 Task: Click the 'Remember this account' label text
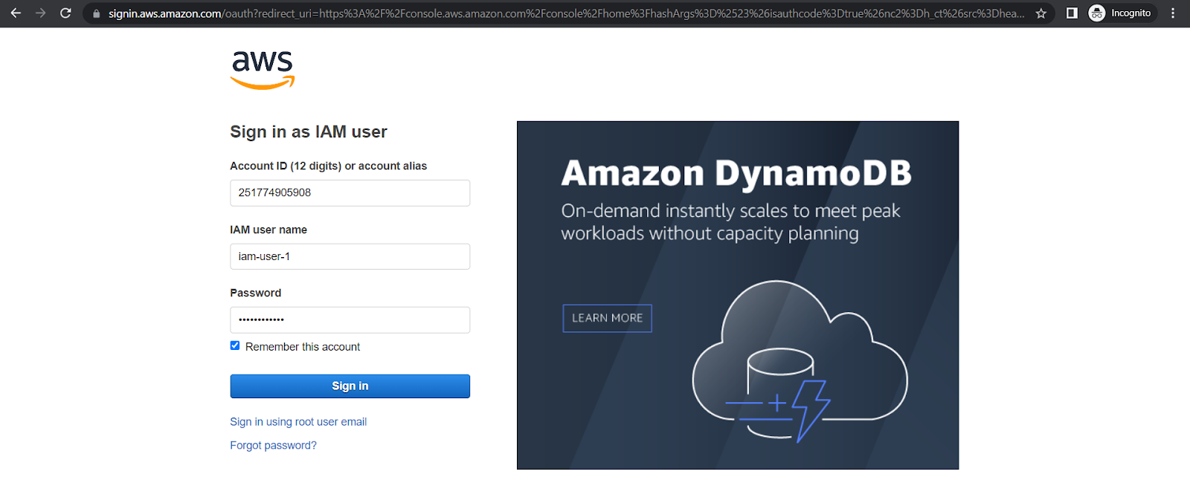coord(303,347)
